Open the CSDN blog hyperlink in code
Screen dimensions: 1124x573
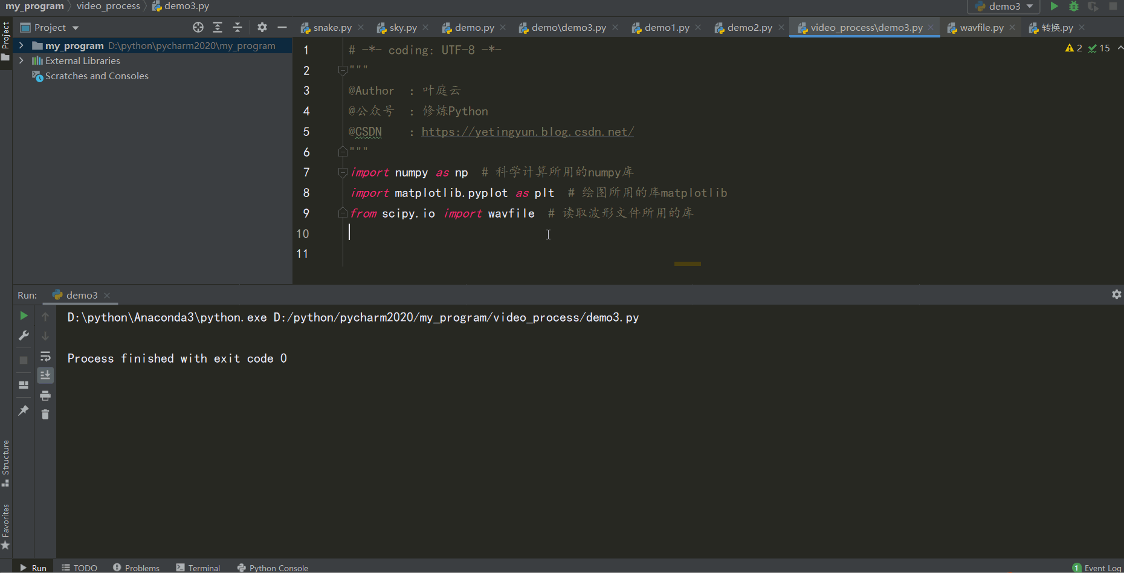(527, 132)
